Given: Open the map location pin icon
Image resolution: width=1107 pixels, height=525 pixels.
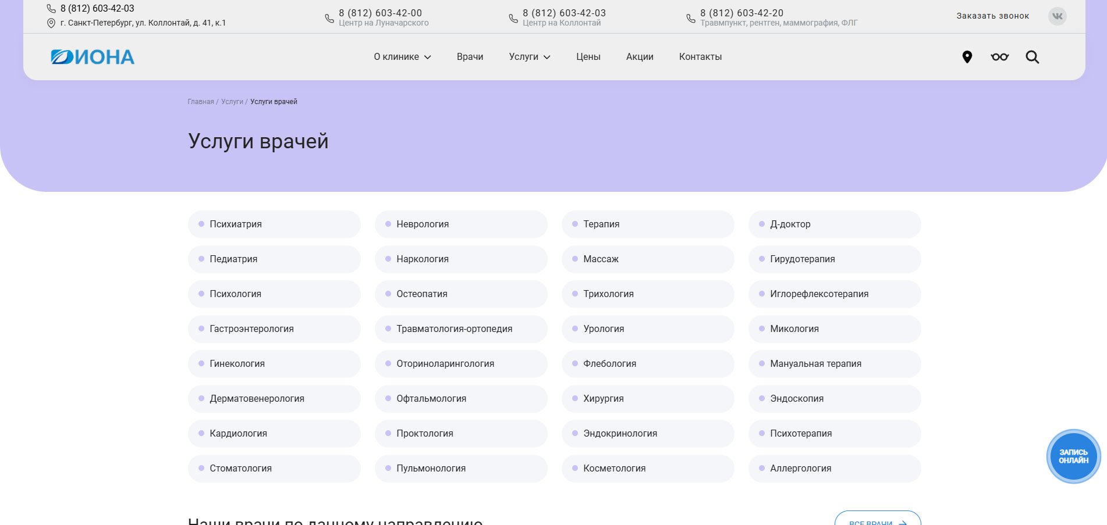Looking at the screenshot, I should click(x=967, y=57).
